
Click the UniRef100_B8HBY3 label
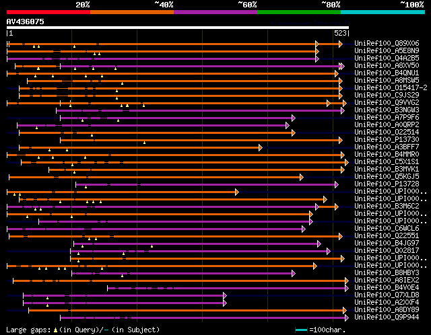click(x=387, y=273)
